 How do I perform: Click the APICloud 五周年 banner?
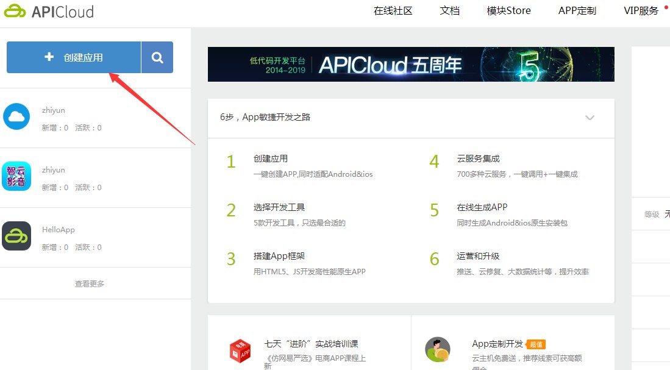(x=411, y=64)
